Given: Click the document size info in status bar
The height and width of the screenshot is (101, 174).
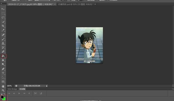Looking at the screenshot, I should tap(32, 86).
